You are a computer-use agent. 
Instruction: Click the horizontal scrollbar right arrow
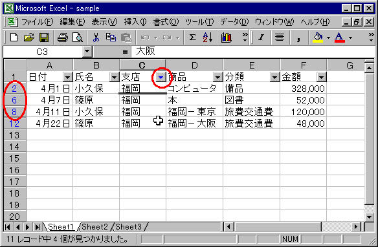(x=355, y=227)
